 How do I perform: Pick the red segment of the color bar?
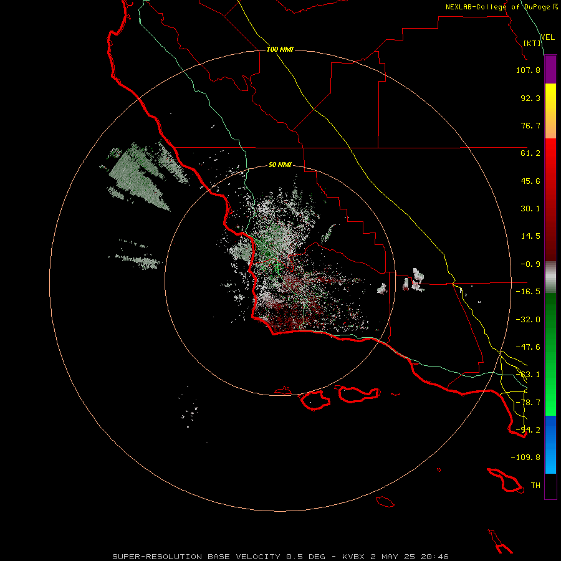pyautogui.click(x=550, y=199)
